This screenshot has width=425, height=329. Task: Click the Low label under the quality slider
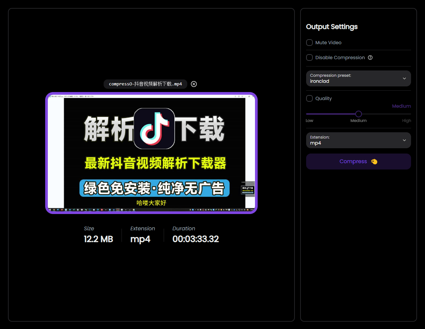pyautogui.click(x=309, y=121)
